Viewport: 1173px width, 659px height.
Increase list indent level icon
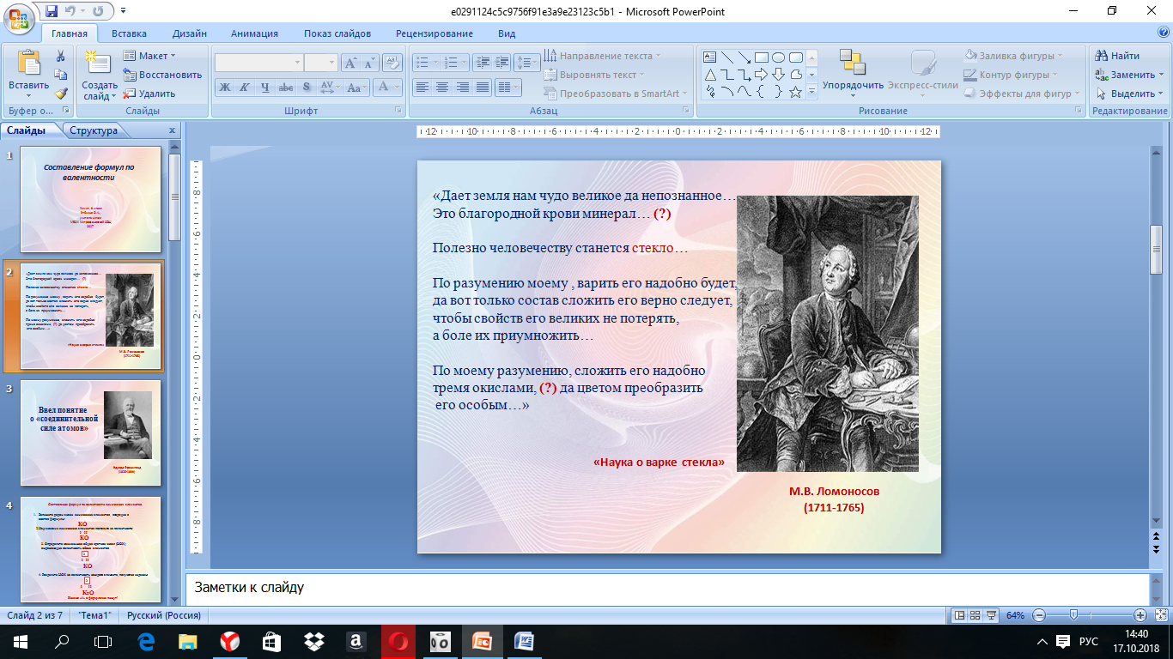pos(501,63)
